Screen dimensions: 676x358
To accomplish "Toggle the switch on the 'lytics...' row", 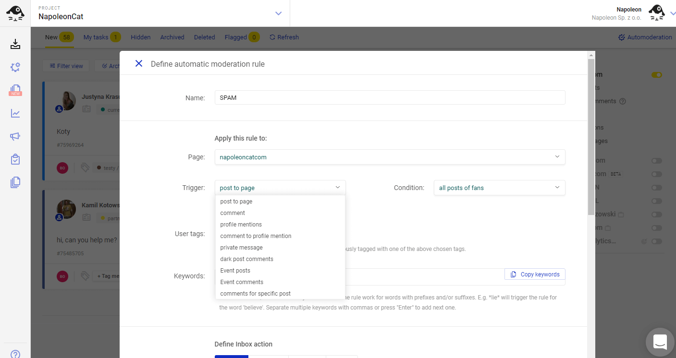I will click(657, 241).
